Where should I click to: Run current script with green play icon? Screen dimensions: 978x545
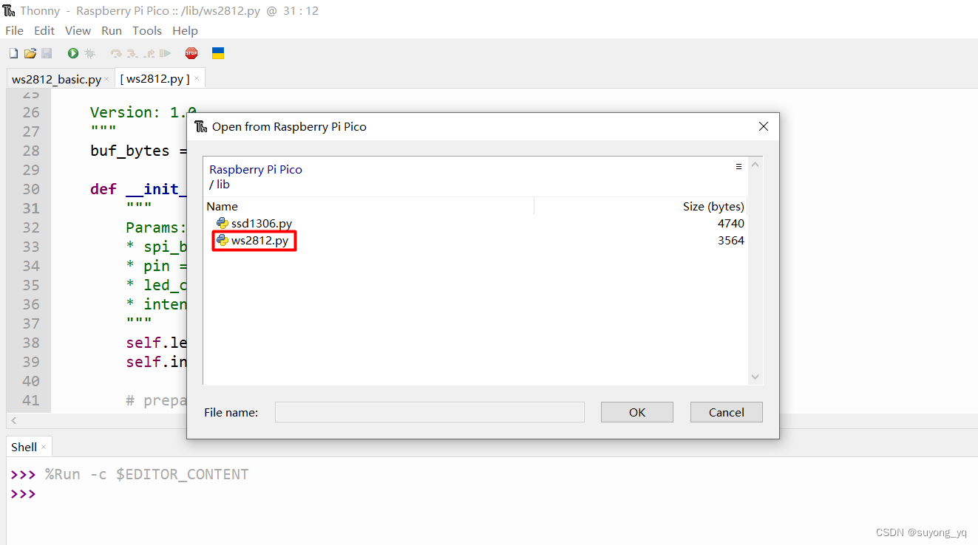pyautogui.click(x=73, y=53)
